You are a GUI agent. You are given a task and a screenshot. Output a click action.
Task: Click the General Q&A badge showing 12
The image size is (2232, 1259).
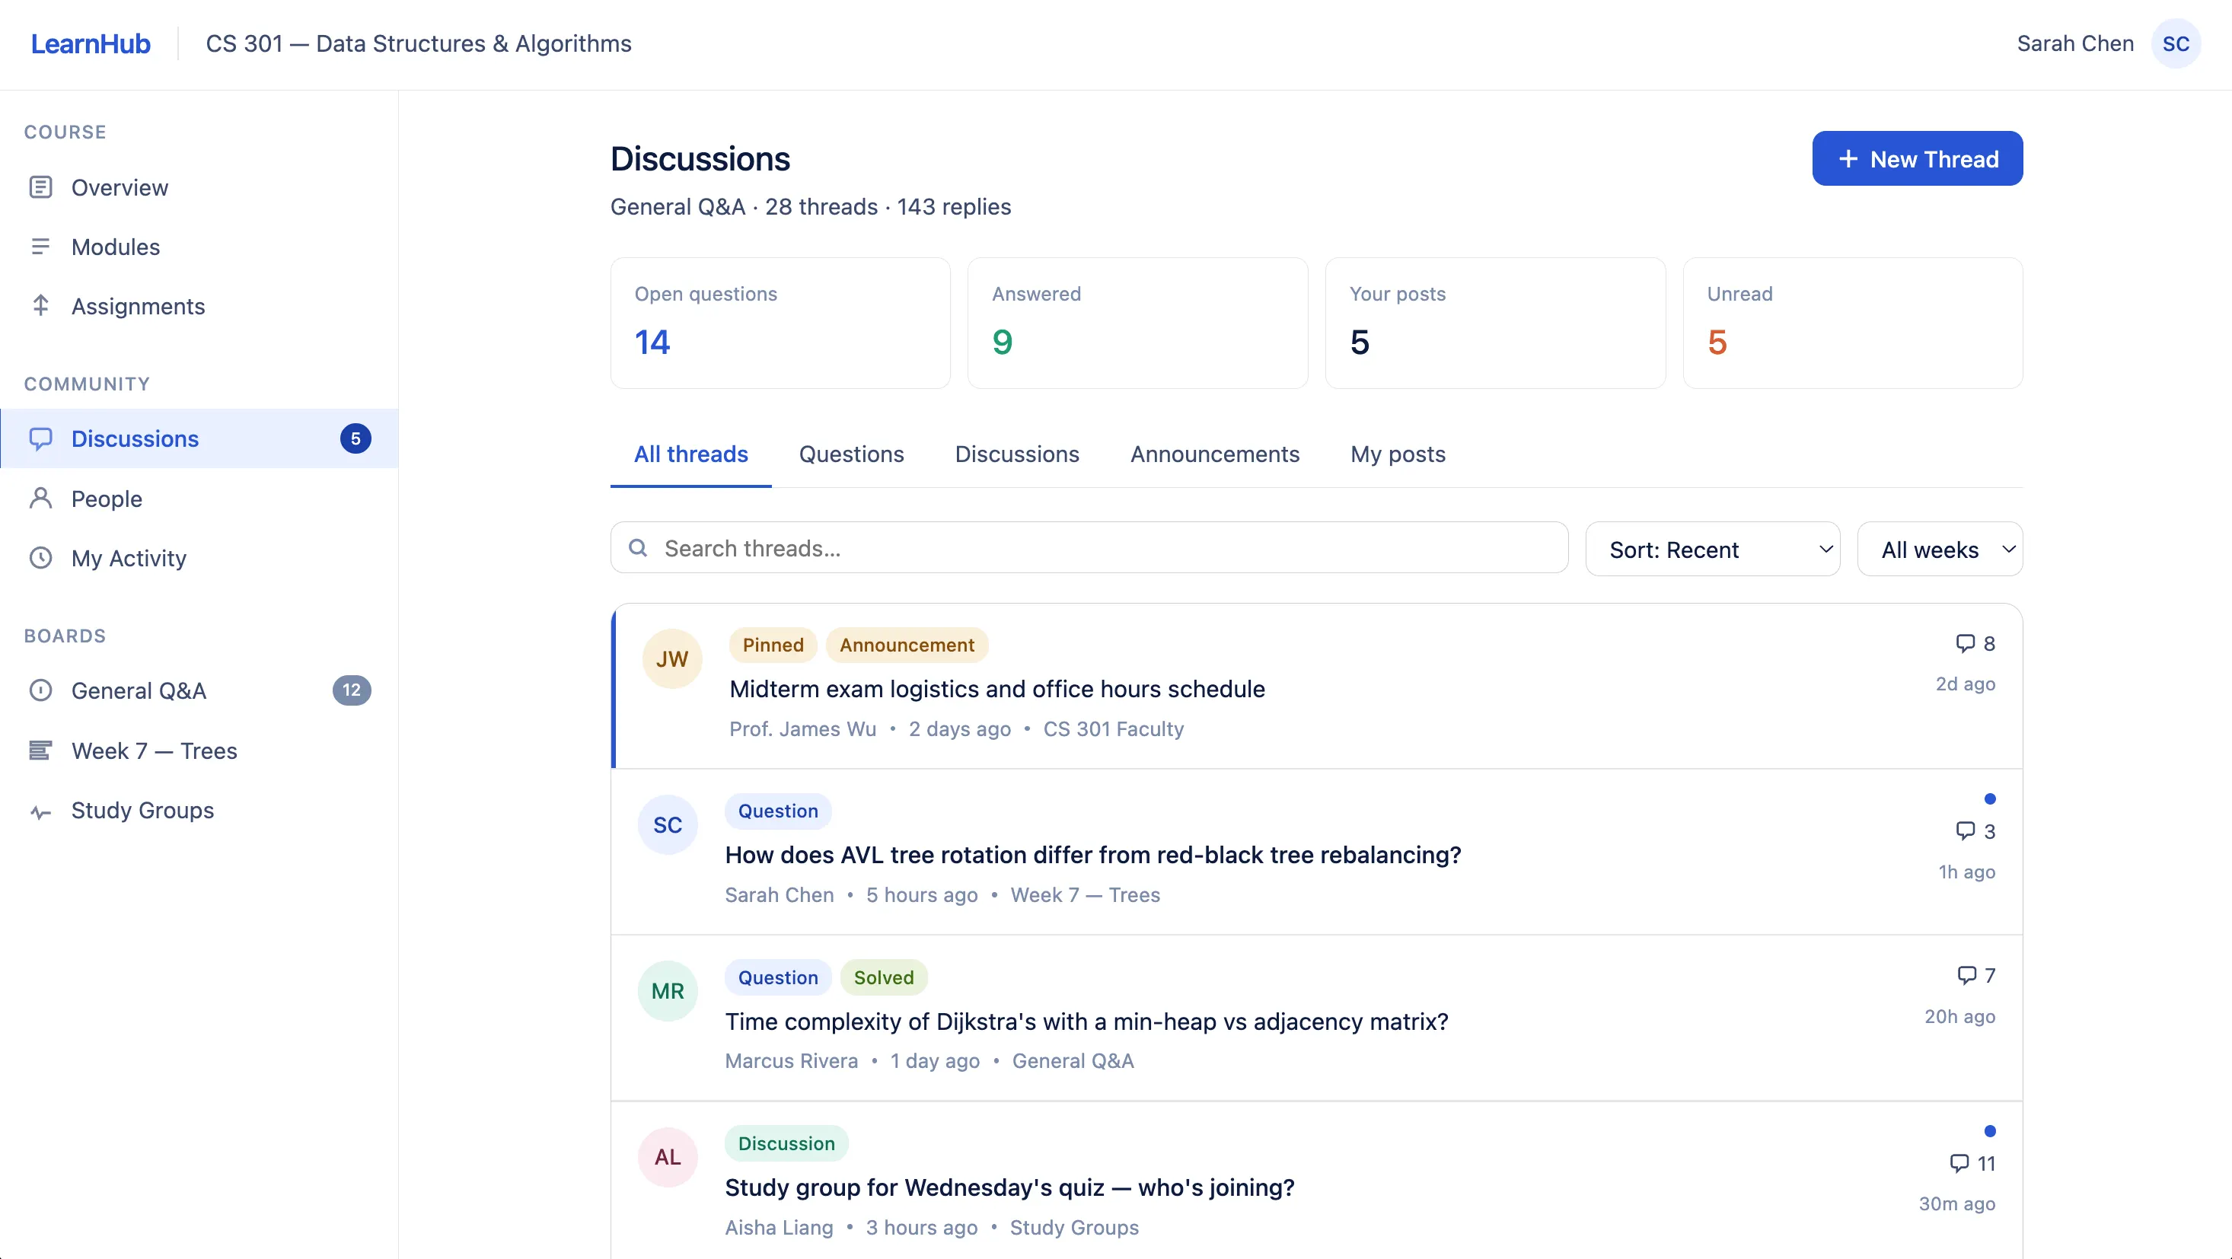[x=352, y=690]
